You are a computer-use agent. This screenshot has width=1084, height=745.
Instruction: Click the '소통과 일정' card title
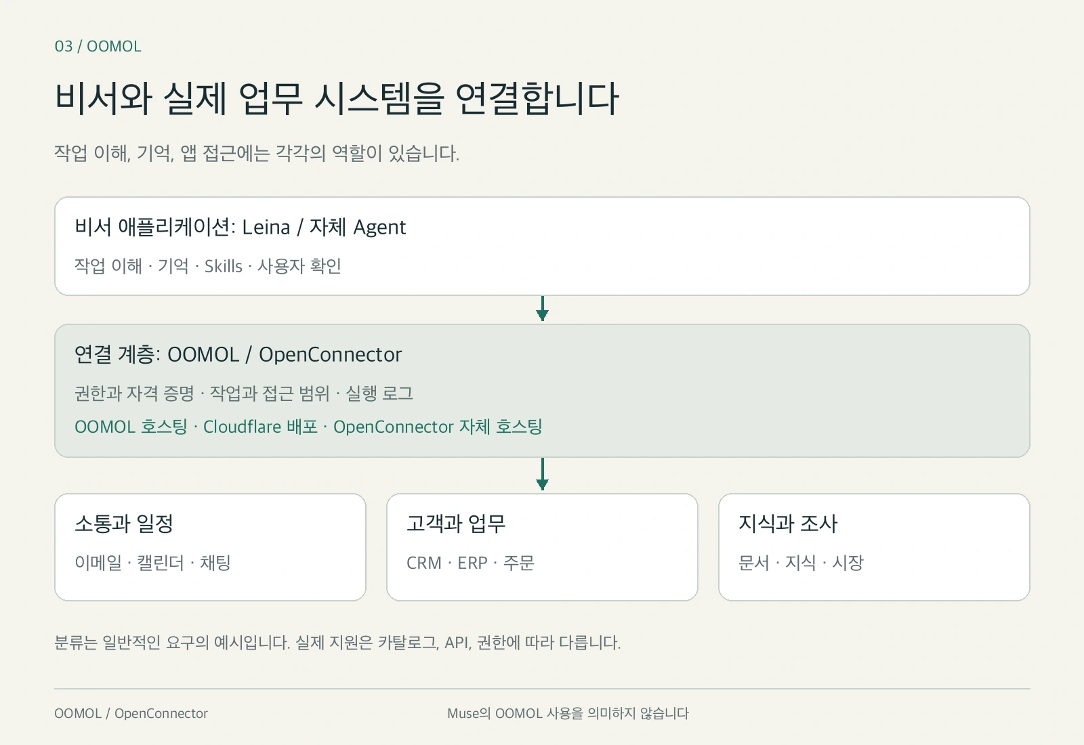(x=124, y=524)
